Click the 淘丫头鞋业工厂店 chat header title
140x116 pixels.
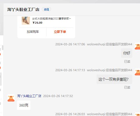(23, 9)
